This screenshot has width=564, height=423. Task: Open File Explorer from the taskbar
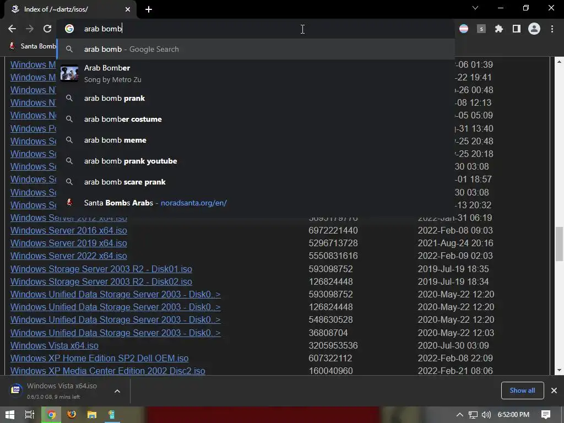(x=92, y=415)
